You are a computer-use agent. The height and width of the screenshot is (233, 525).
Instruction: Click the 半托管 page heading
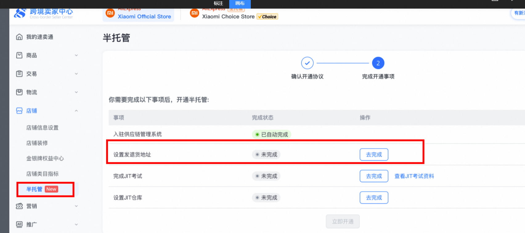click(x=116, y=38)
